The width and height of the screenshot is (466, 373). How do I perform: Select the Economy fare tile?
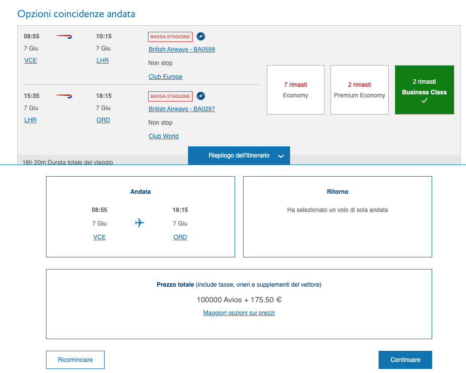[295, 90]
